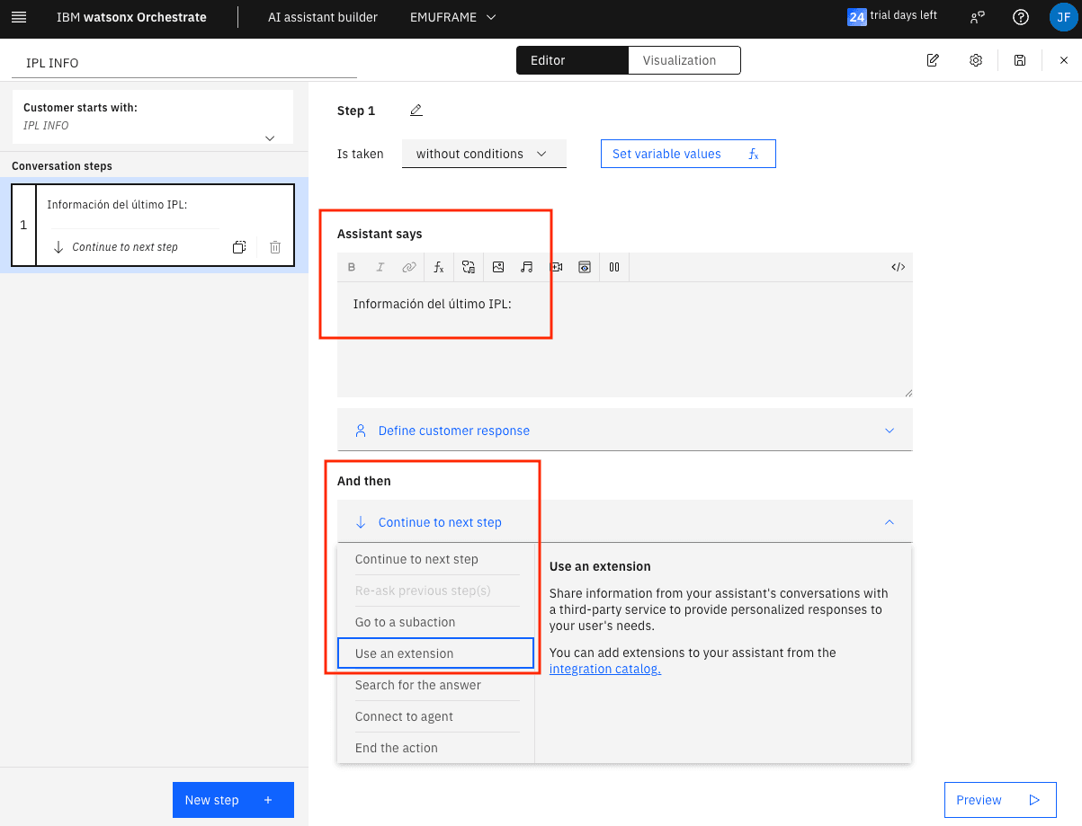
Task: Click the pause icon in editor toolbar
Action: (x=614, y=267)
